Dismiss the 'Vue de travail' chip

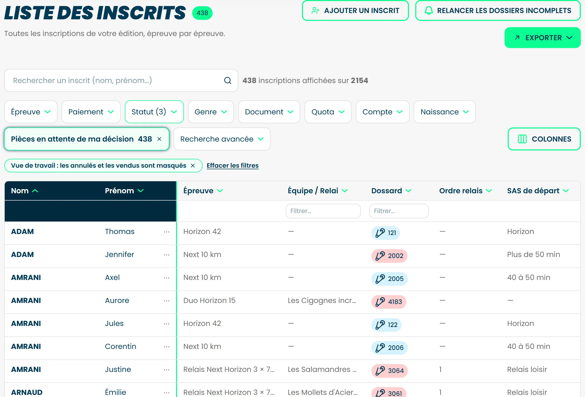click(193, 166)
